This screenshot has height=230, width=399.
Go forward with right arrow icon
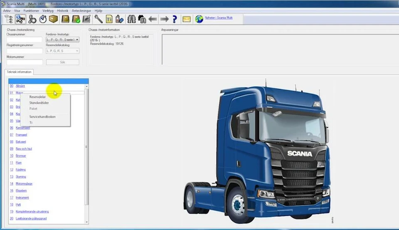(165, 19)
